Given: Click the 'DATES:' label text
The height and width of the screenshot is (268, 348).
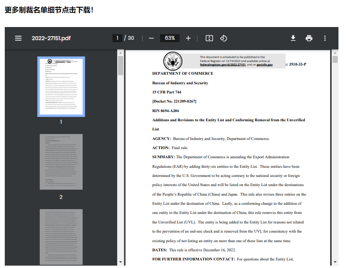Looking at the screenshot, I should point(160,250).
